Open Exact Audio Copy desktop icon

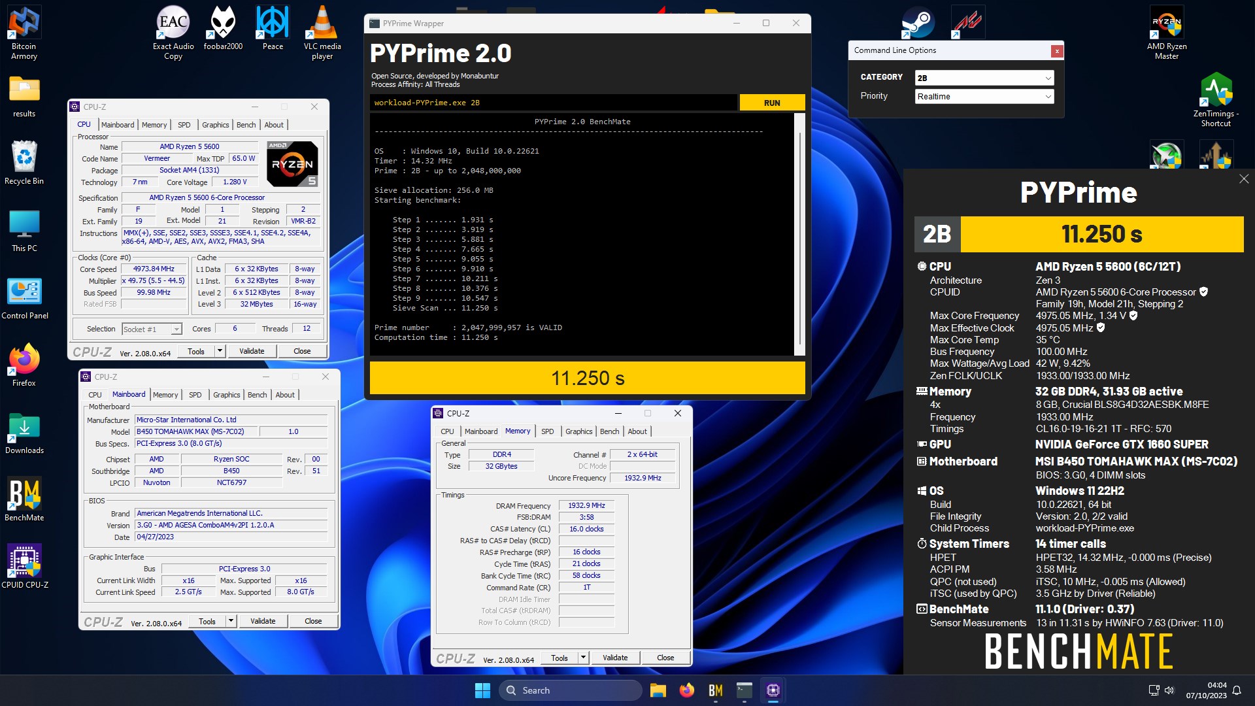coord(173,33)
